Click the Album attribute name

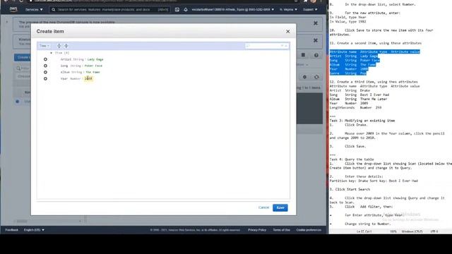pos(65,72)
